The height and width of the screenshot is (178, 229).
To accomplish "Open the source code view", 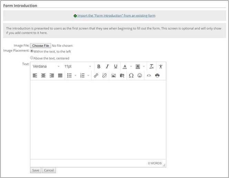I will [149, 76].
